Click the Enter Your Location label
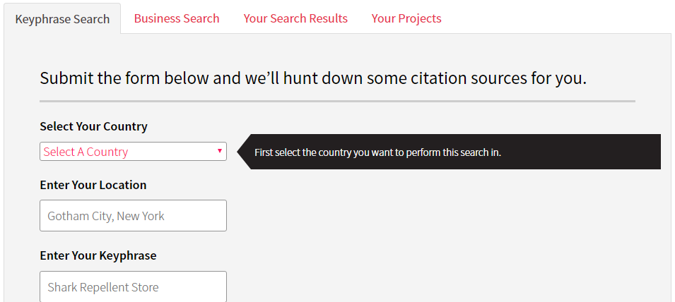The width and height of the screenshot is (675, 302). click(93, 185)
